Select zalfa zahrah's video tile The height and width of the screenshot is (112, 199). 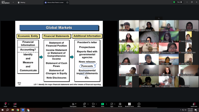coord(189,59)
